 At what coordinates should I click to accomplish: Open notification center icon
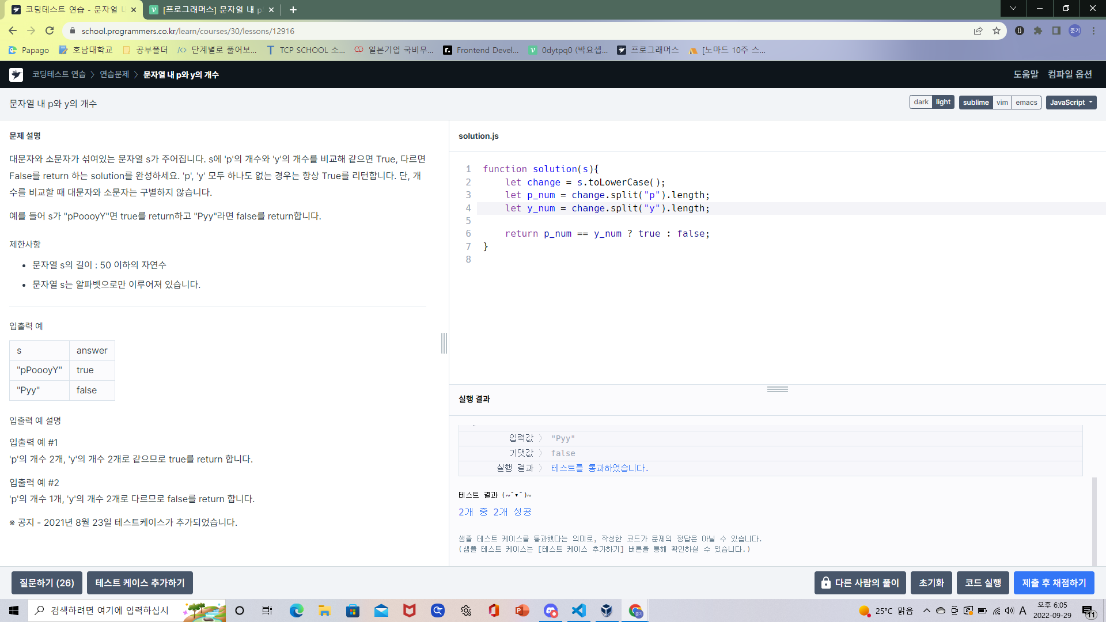[1088, 611]
